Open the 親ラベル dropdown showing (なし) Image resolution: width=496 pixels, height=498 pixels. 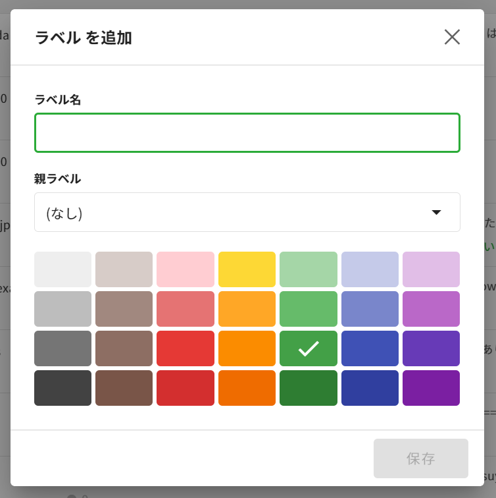point(247,212)
